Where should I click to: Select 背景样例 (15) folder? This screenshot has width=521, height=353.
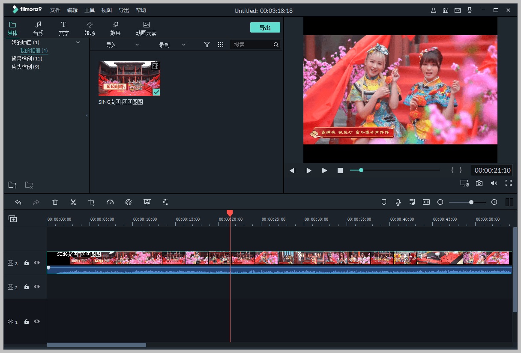[x=27, y=59]
